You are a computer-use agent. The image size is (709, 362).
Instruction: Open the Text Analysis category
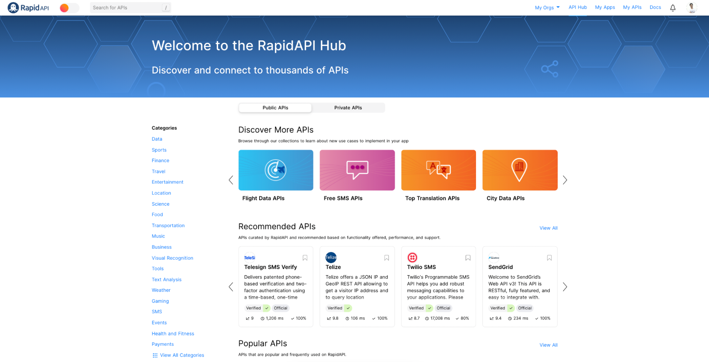click(166, 280)
